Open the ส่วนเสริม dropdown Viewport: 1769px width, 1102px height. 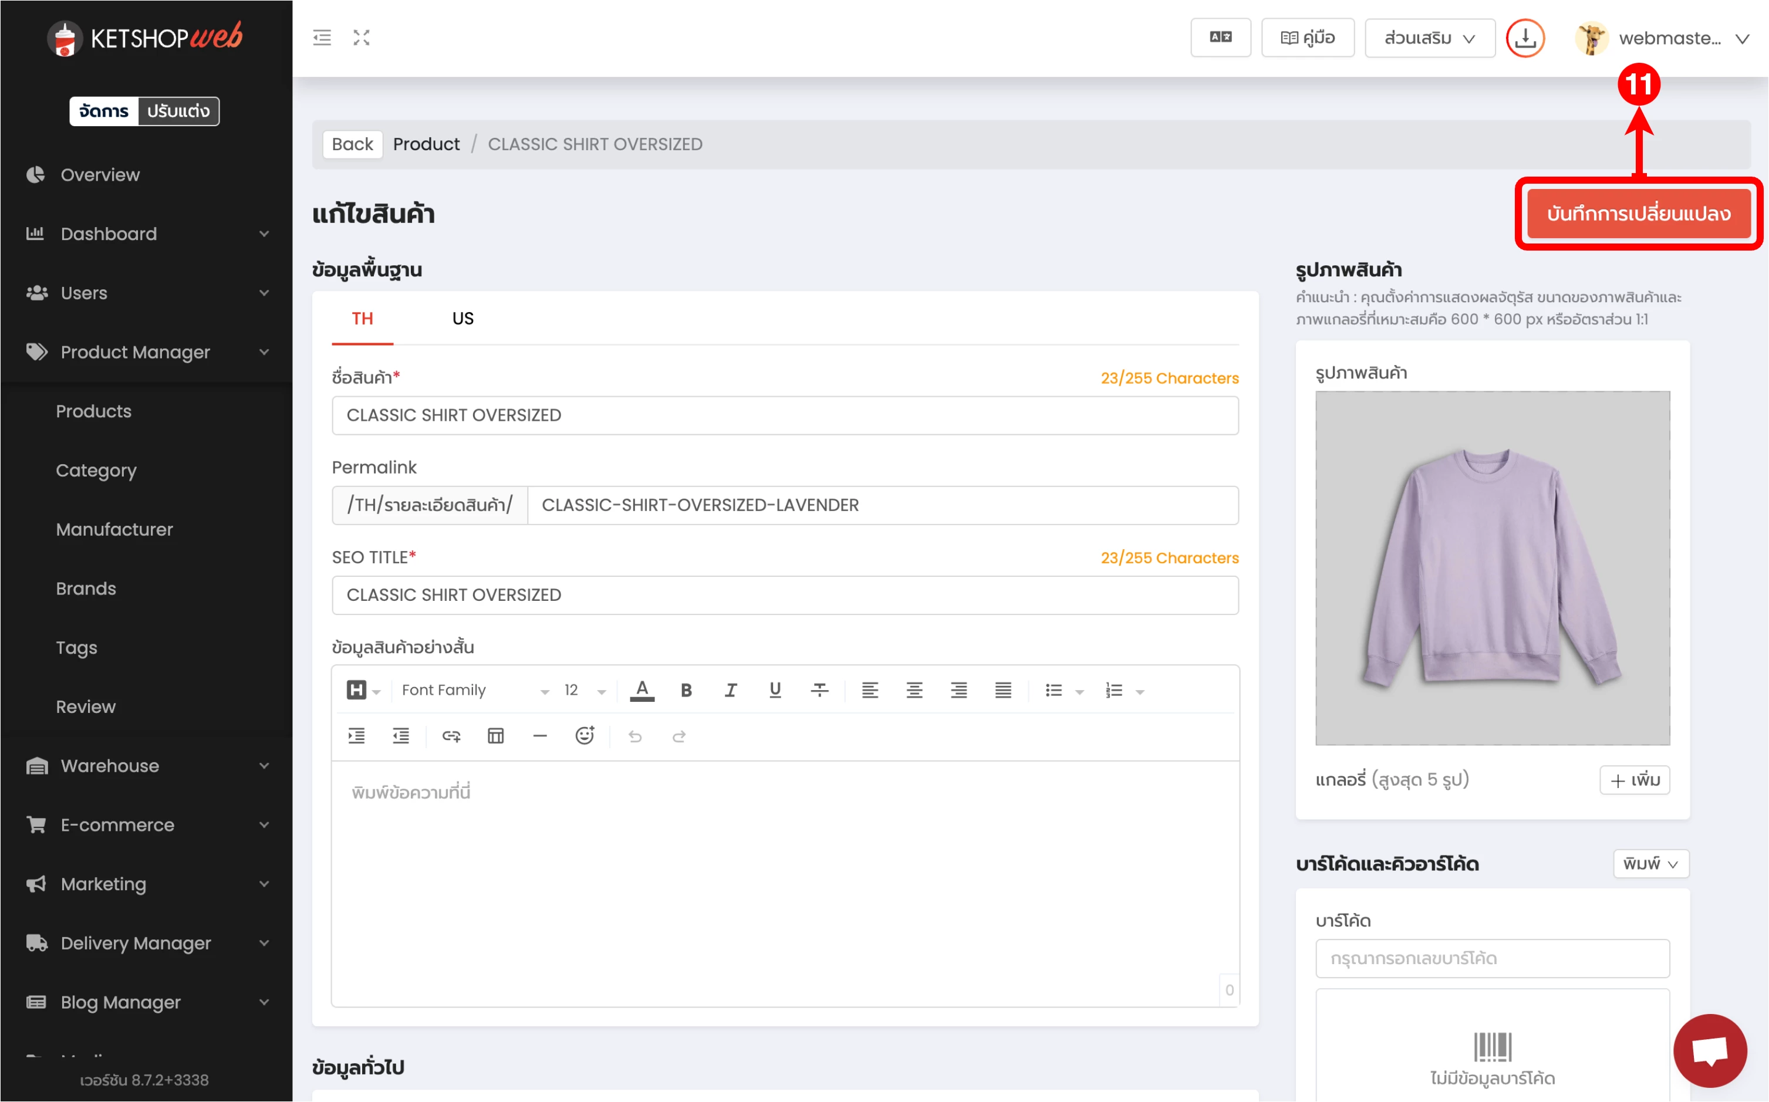1429,38
